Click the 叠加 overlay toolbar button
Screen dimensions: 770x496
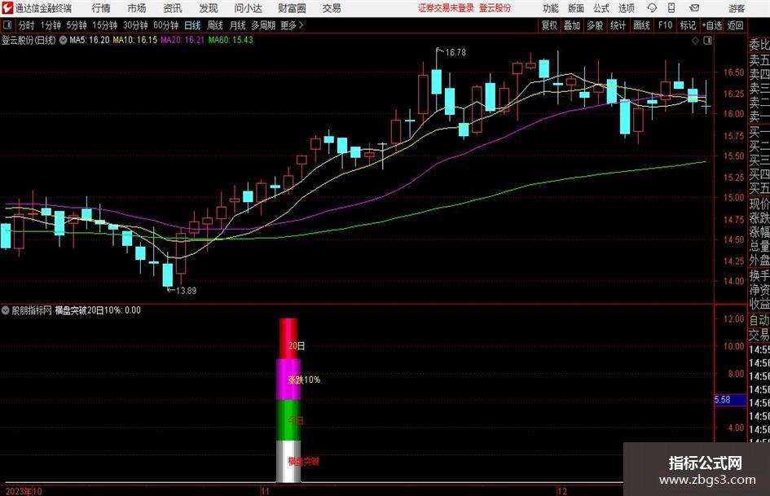(572, 25)
